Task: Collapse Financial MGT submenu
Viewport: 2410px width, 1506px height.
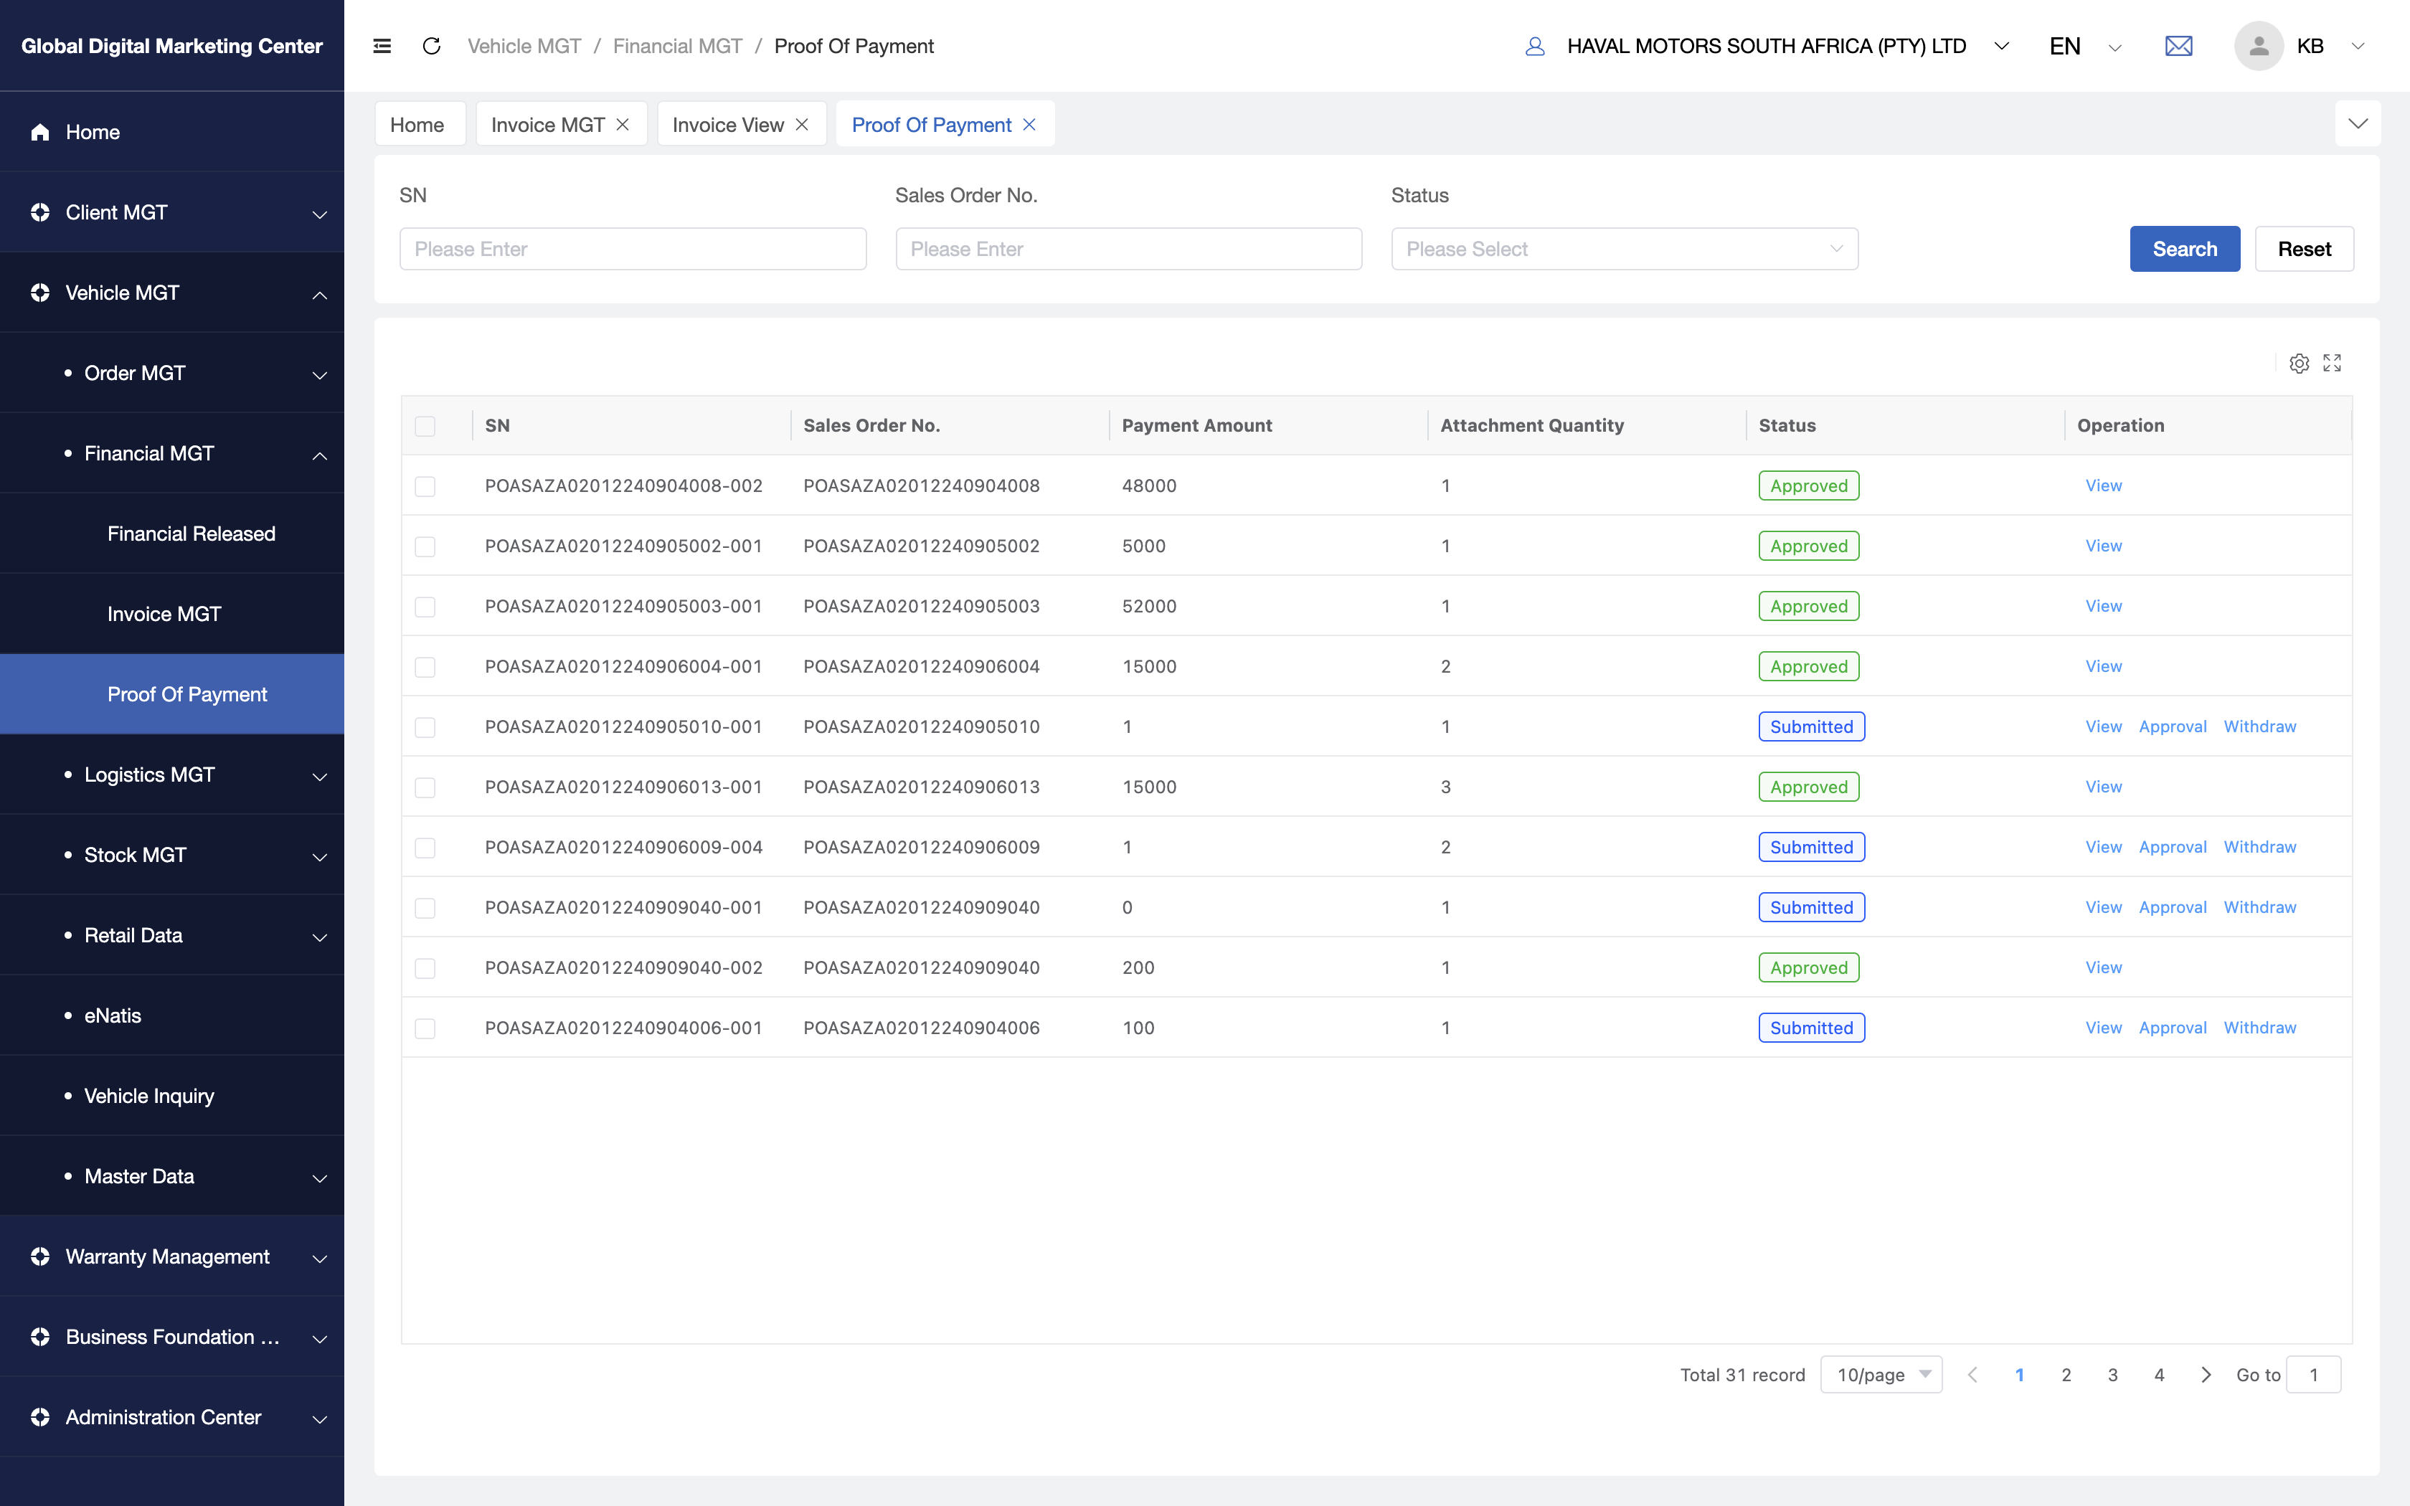Action: tap(320, 455)
